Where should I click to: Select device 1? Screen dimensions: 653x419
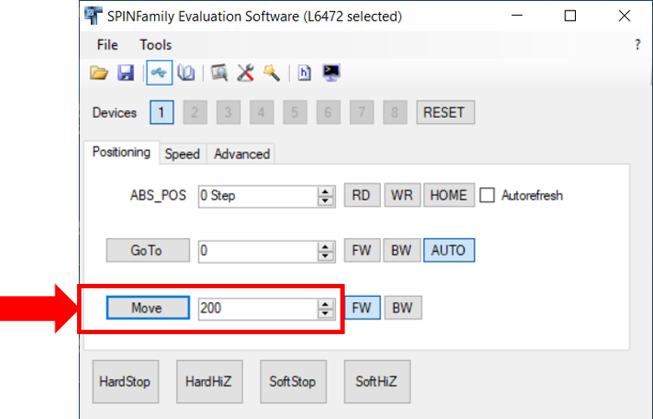click(162, 113)
